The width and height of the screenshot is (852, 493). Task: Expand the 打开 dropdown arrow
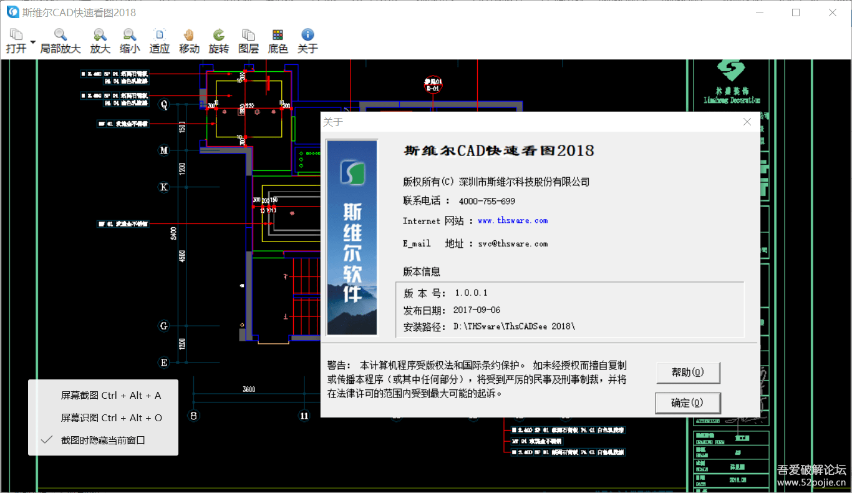pos(33,42)
